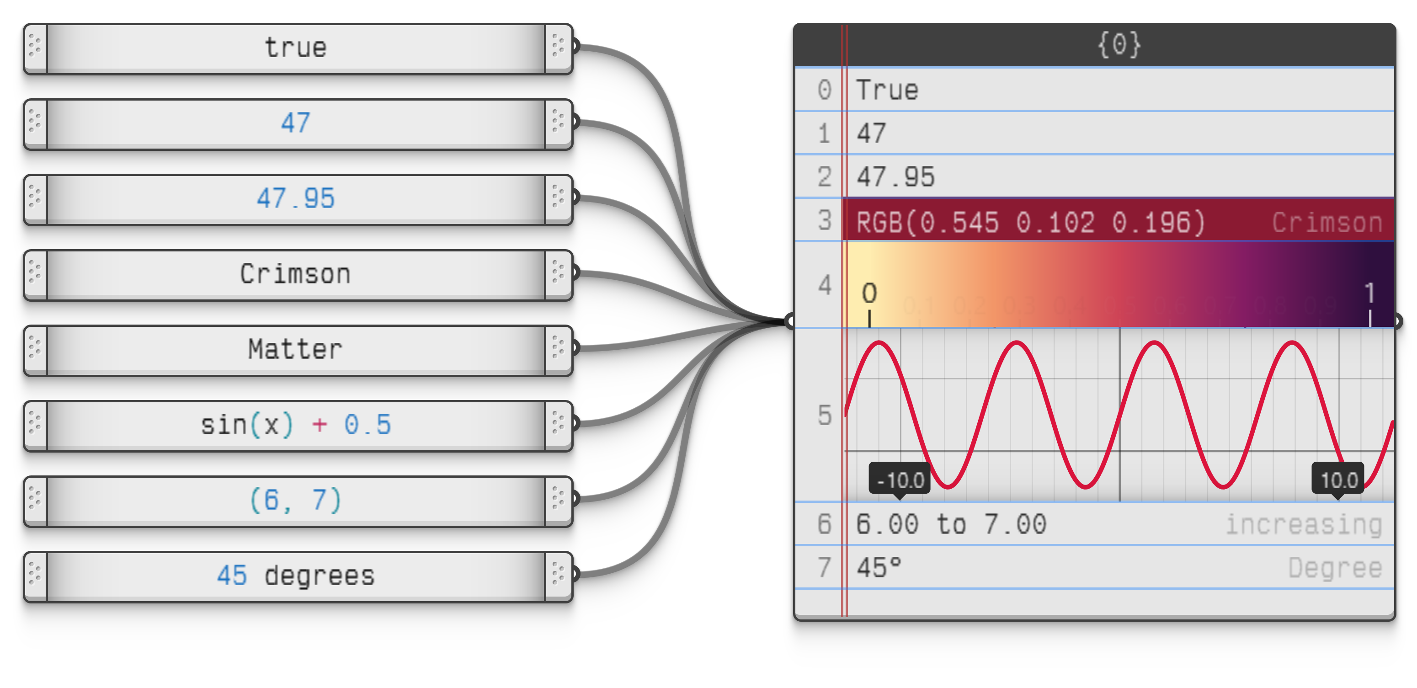Grab right grip of 'true' panel
The image size is (1417, 688).
point(558,48)
